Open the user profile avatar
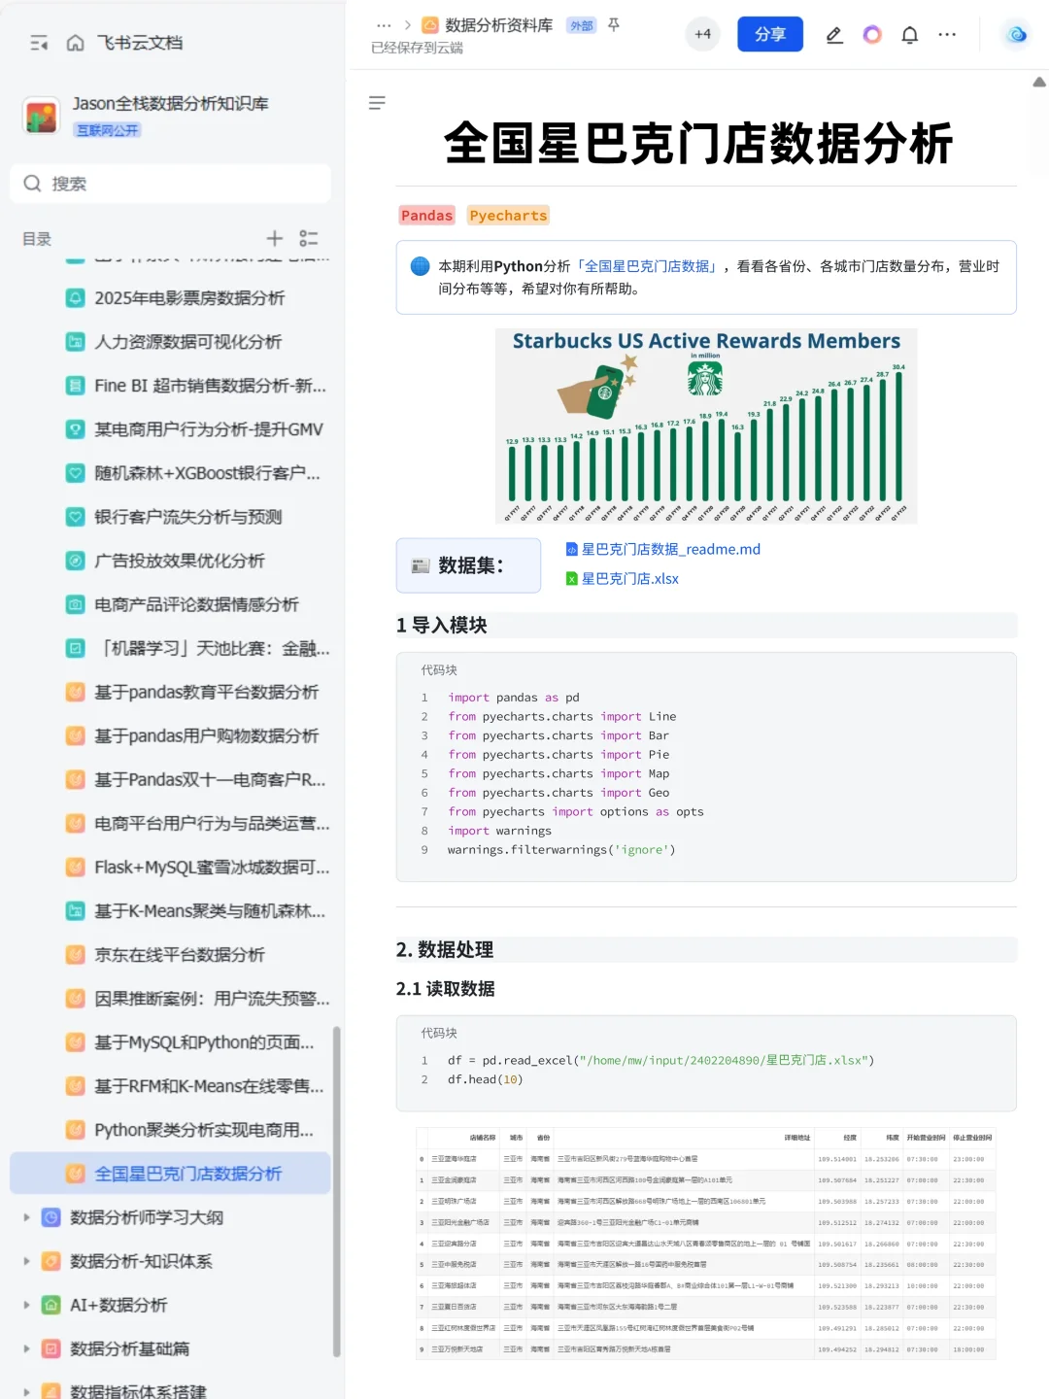This screenshot has width=1049, height=1399. coord(1017,34)
